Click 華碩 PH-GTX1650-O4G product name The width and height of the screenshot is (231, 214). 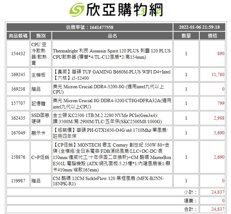pos(110,133)
